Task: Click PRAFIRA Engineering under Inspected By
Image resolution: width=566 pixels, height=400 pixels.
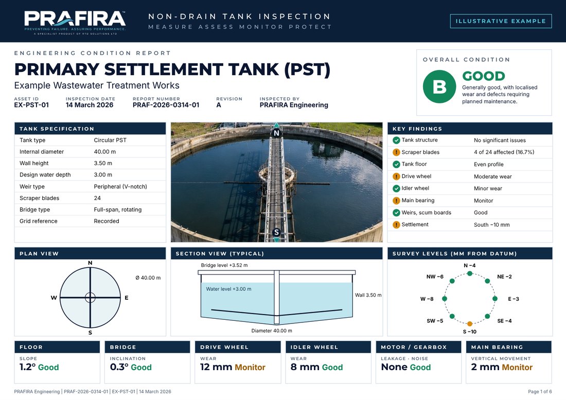Action: point(294,105)
